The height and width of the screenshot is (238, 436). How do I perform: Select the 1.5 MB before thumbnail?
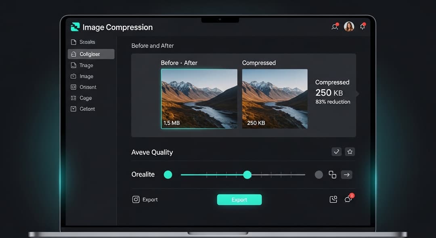coord(199,99)
